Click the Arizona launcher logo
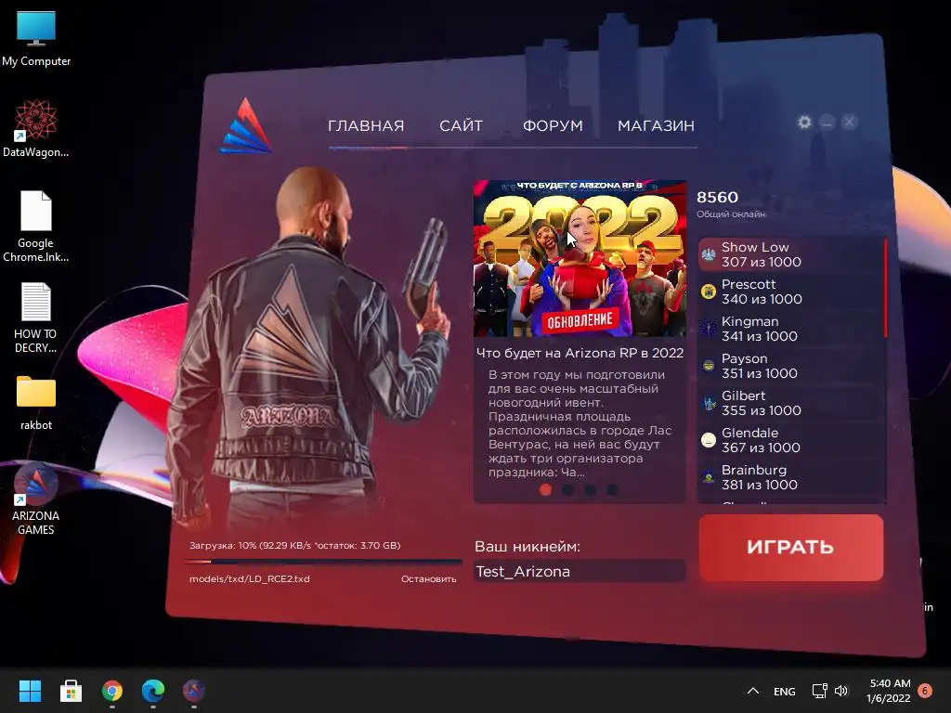 (x=245, y=126)
